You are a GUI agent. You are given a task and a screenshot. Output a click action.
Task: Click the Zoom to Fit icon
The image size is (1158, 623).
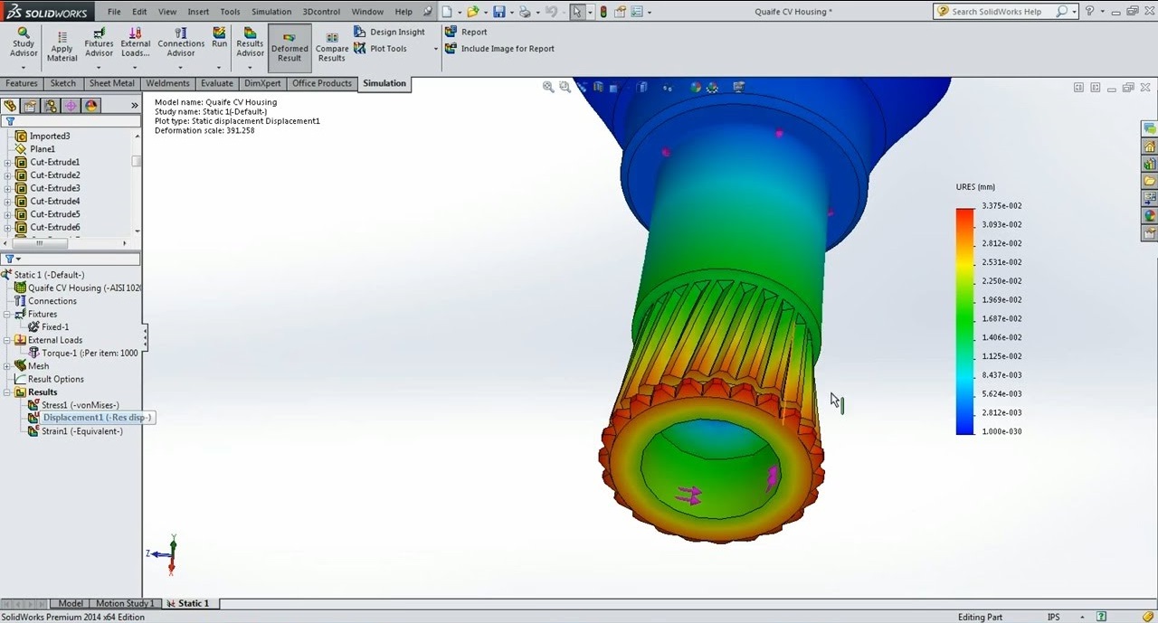coord(548,87)
